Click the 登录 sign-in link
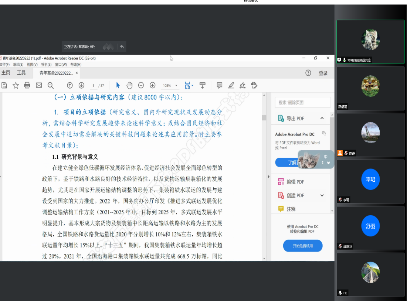The height and width of the screenshot is (301, 407). click(323, 73)
